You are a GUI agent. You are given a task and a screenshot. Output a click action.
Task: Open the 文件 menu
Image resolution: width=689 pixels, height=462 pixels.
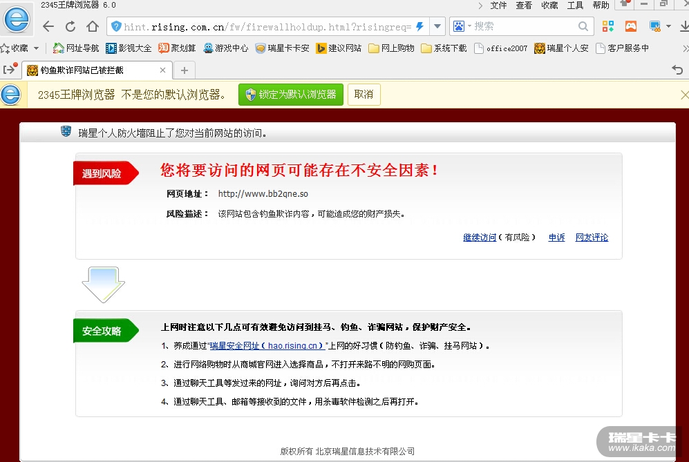pos(498,6)
